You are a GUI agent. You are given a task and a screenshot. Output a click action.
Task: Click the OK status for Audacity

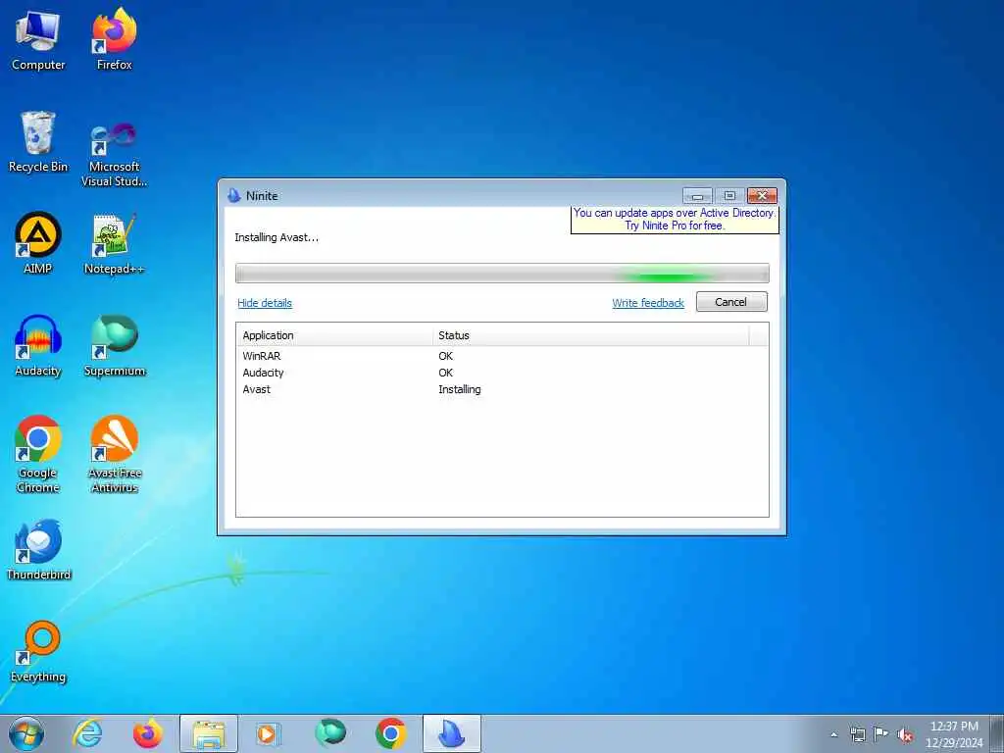coord(446,373)
